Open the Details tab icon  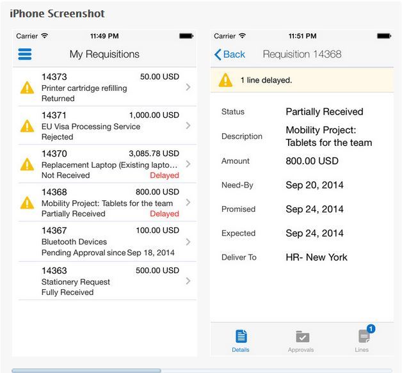[x=241, y=337]
